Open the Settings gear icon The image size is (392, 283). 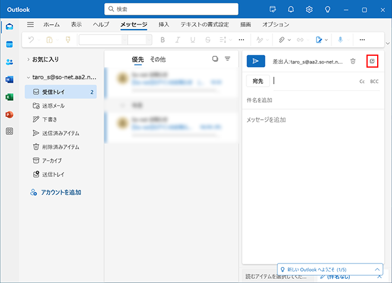309,9
